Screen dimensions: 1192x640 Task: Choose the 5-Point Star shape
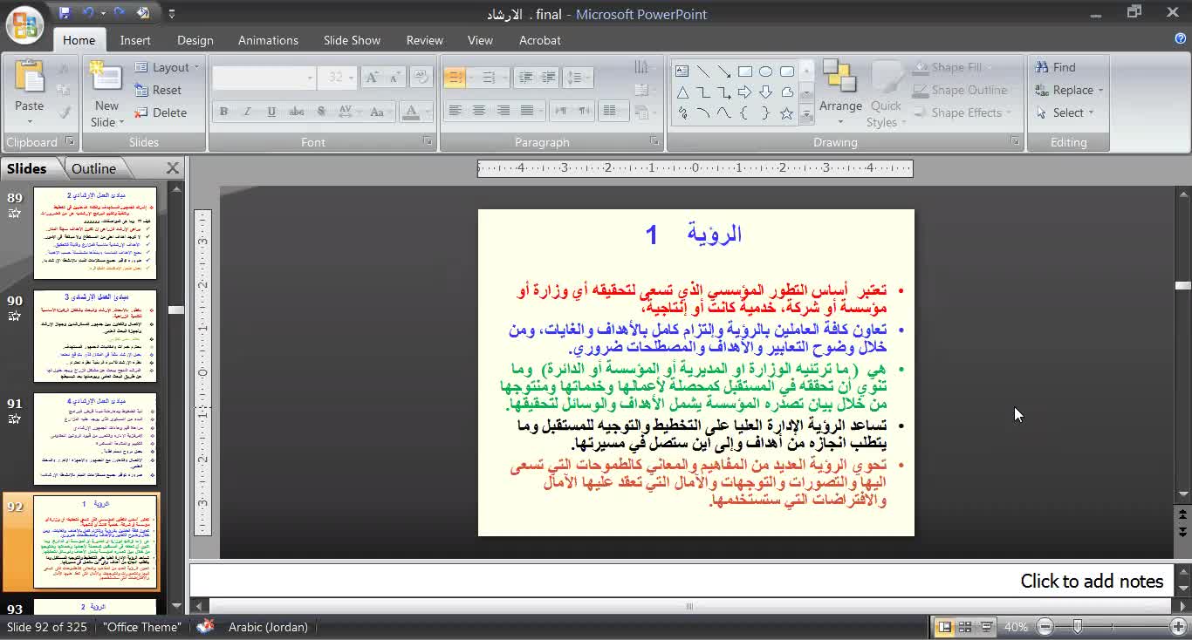click(x=786, y=113)
